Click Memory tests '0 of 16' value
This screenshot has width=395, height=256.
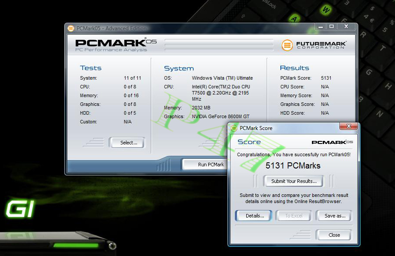(x=131, y=95)
